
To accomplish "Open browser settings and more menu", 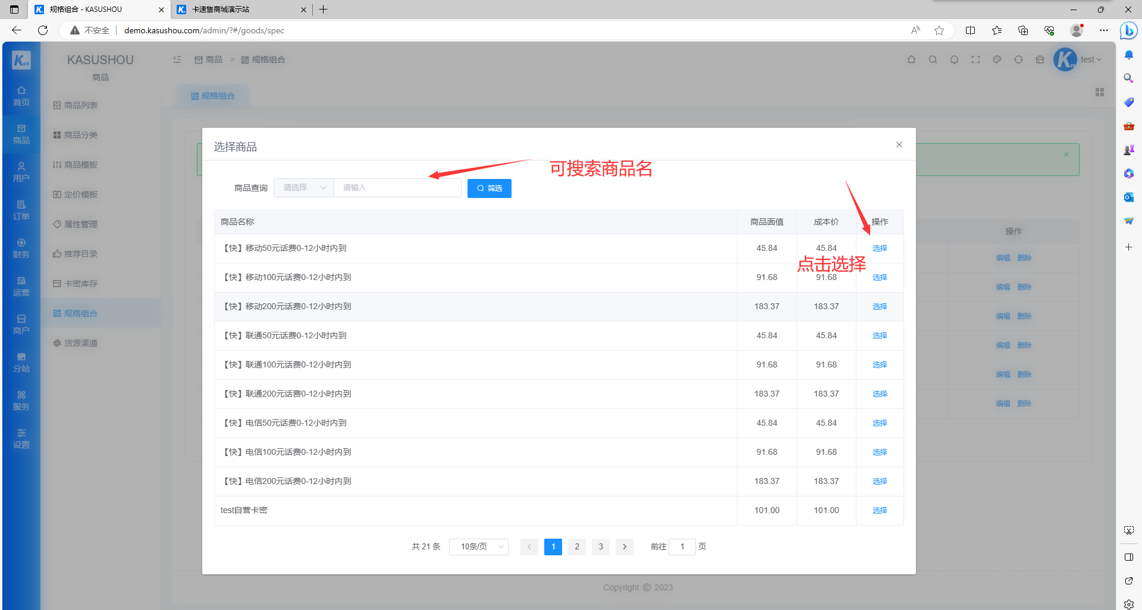I will (x=1104, y=30).
